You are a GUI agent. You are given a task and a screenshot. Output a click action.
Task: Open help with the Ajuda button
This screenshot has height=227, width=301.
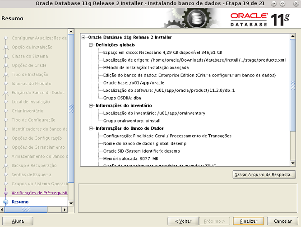click(x=18, y=221)
